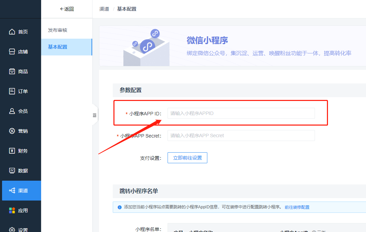Click the info icon in the blue notice

coord(120,207)
